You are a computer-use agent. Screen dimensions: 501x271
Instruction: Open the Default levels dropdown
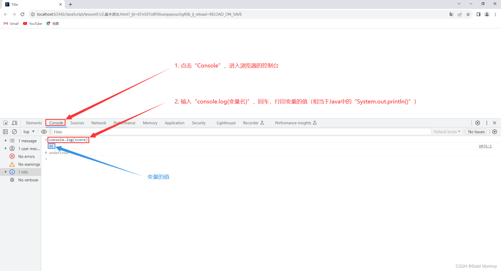[x=447, y=132]
